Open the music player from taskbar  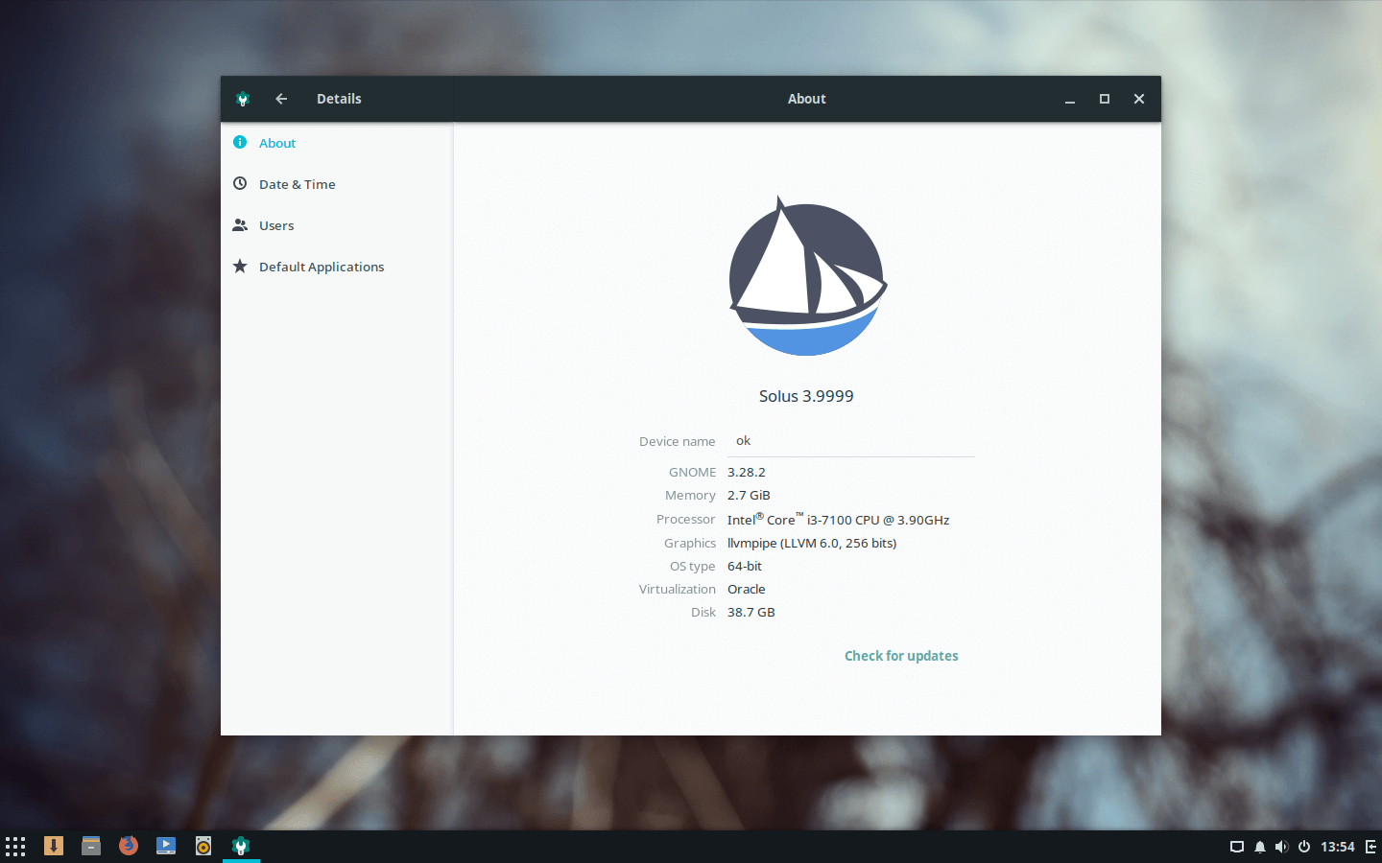coord(203,846)
